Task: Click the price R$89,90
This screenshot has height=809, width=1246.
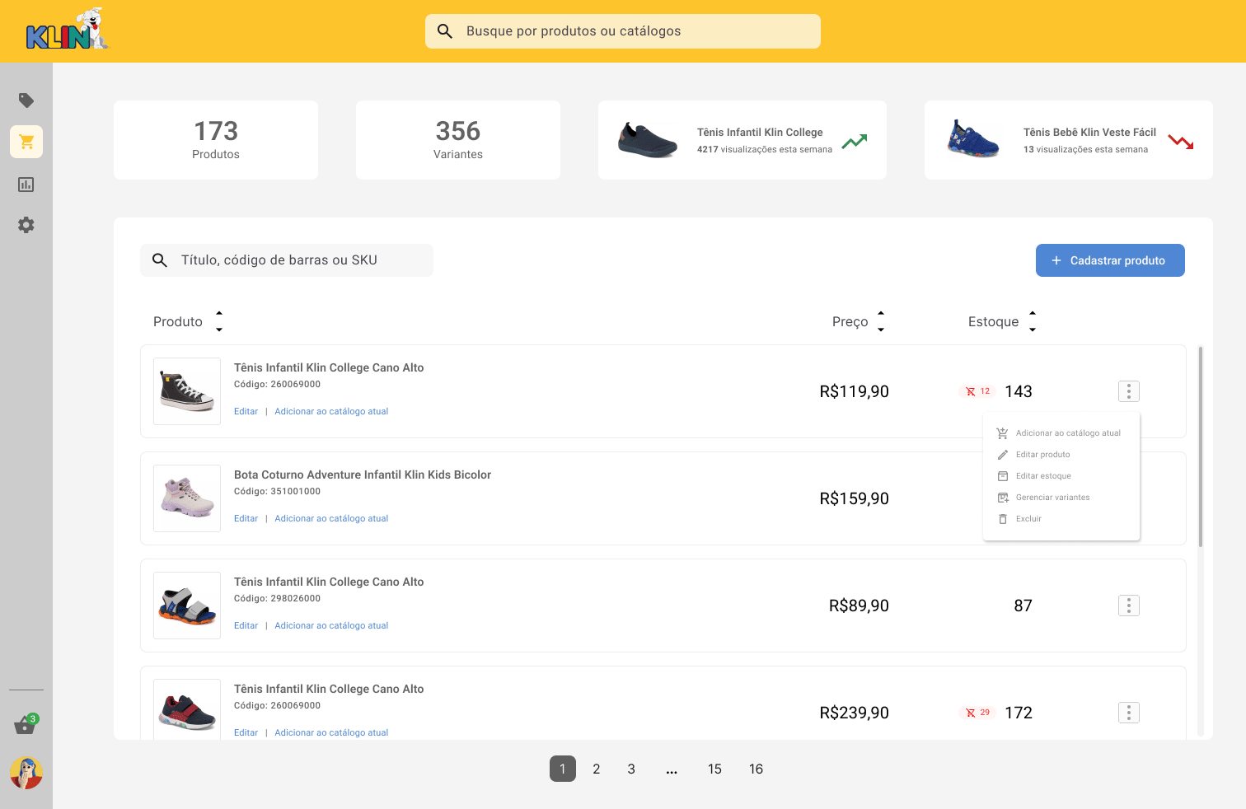Action: [859, 606]
